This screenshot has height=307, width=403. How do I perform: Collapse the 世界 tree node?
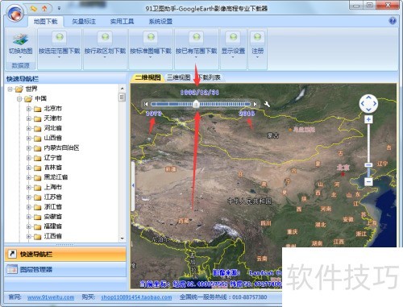[10, 89]
